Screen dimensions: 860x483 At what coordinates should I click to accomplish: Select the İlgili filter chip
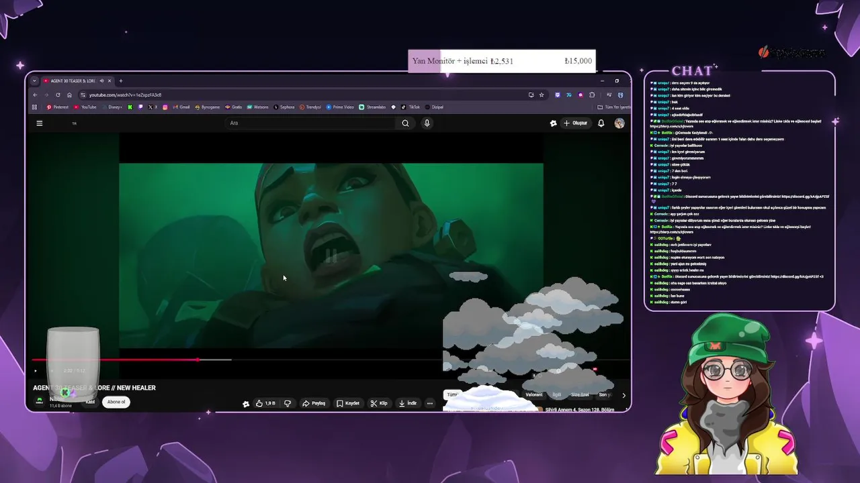point(556,395)
